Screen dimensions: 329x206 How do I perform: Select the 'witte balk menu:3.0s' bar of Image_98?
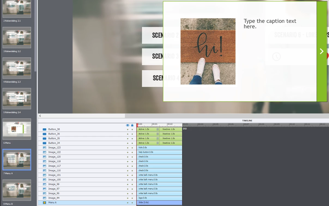[159, 184]
